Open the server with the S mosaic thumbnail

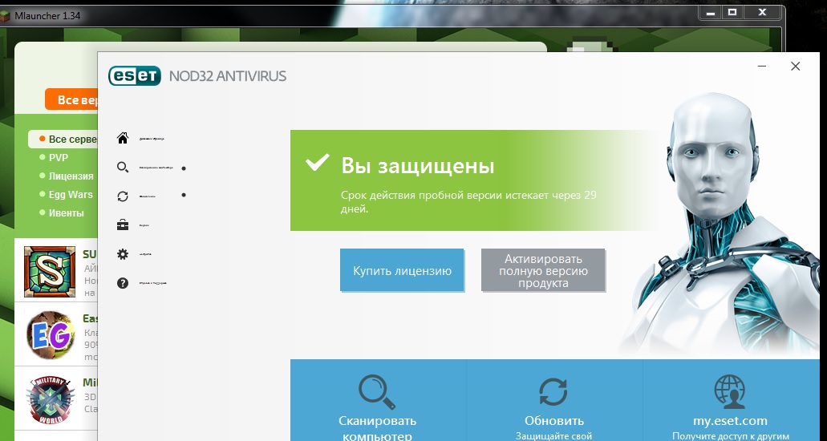(x=50, y=272)
